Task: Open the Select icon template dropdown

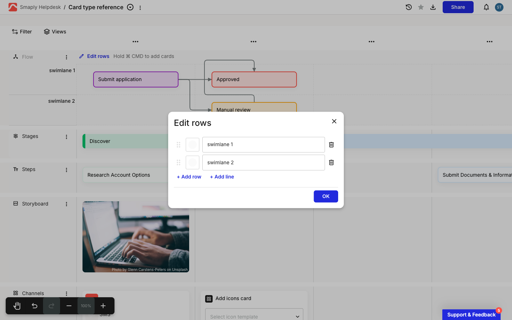Action: point(254,316)
